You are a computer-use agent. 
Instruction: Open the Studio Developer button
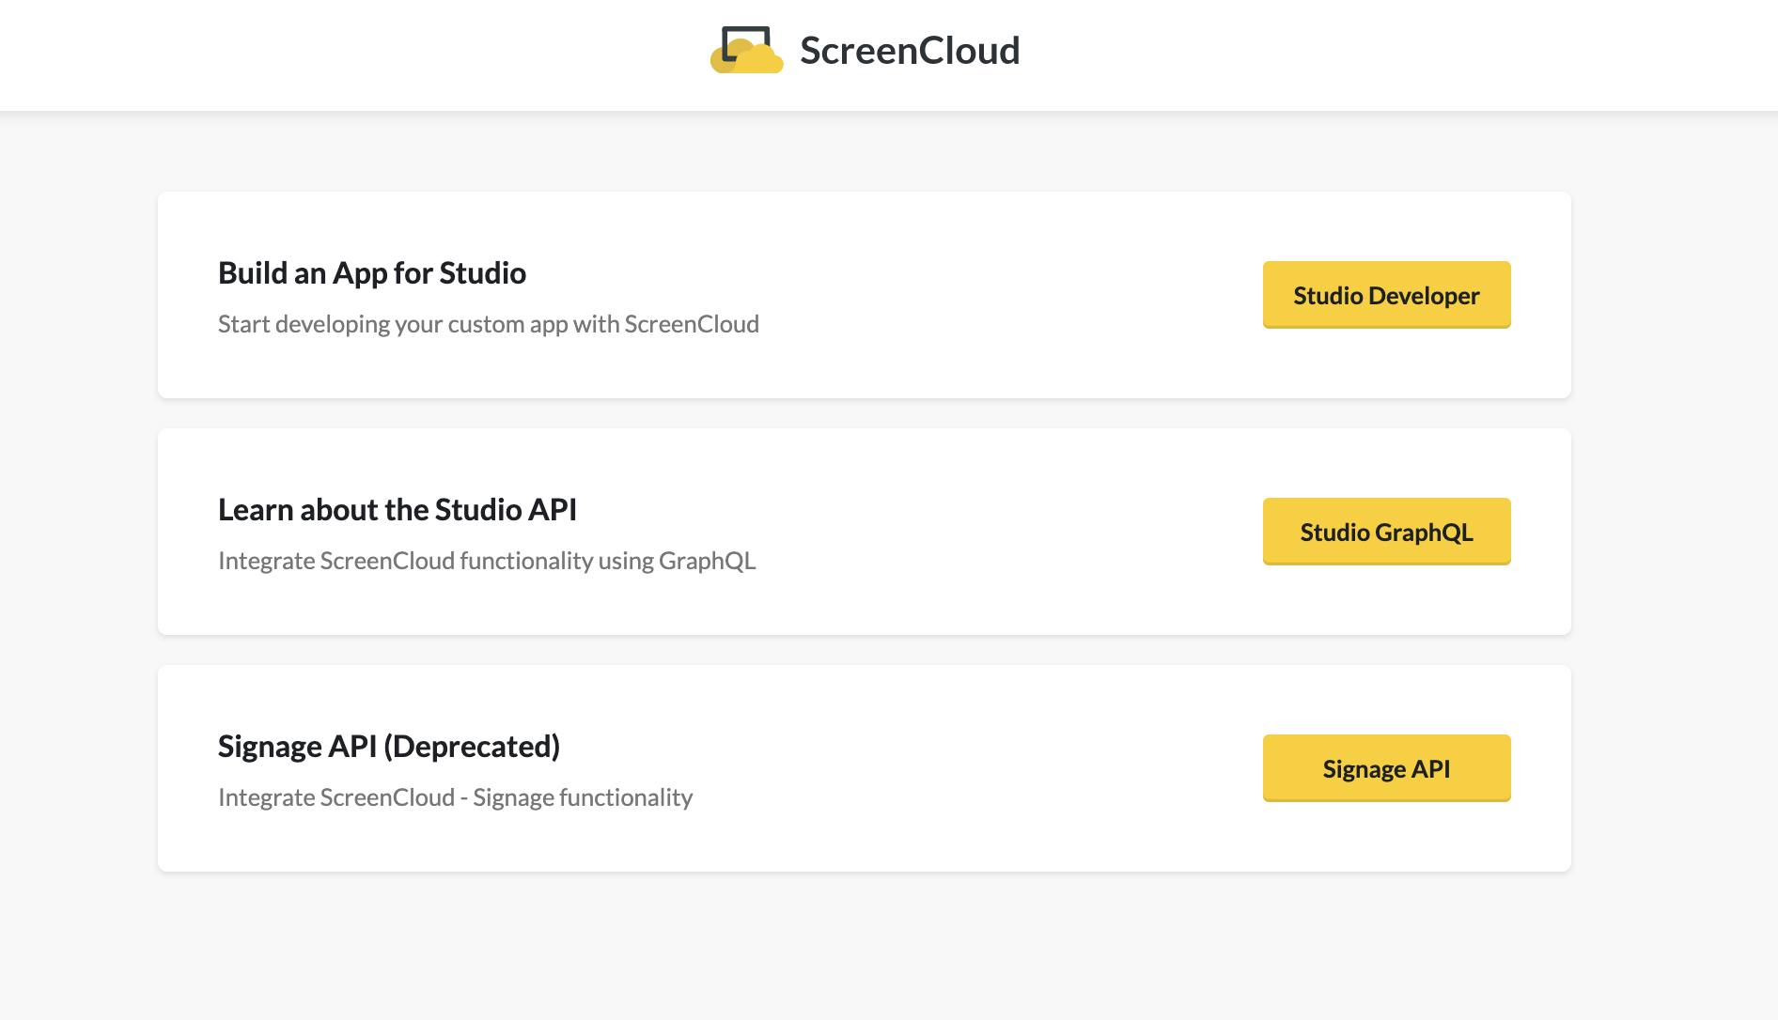pos(1386,295)
